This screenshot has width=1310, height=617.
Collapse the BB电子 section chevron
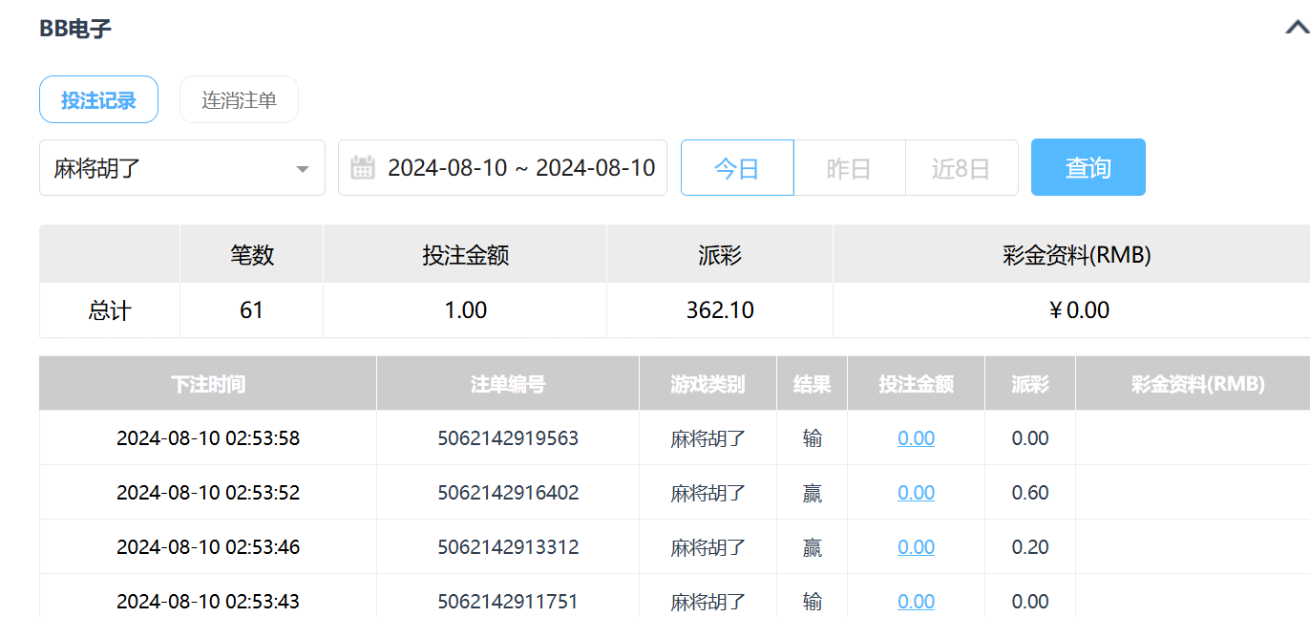point(1297,28)
